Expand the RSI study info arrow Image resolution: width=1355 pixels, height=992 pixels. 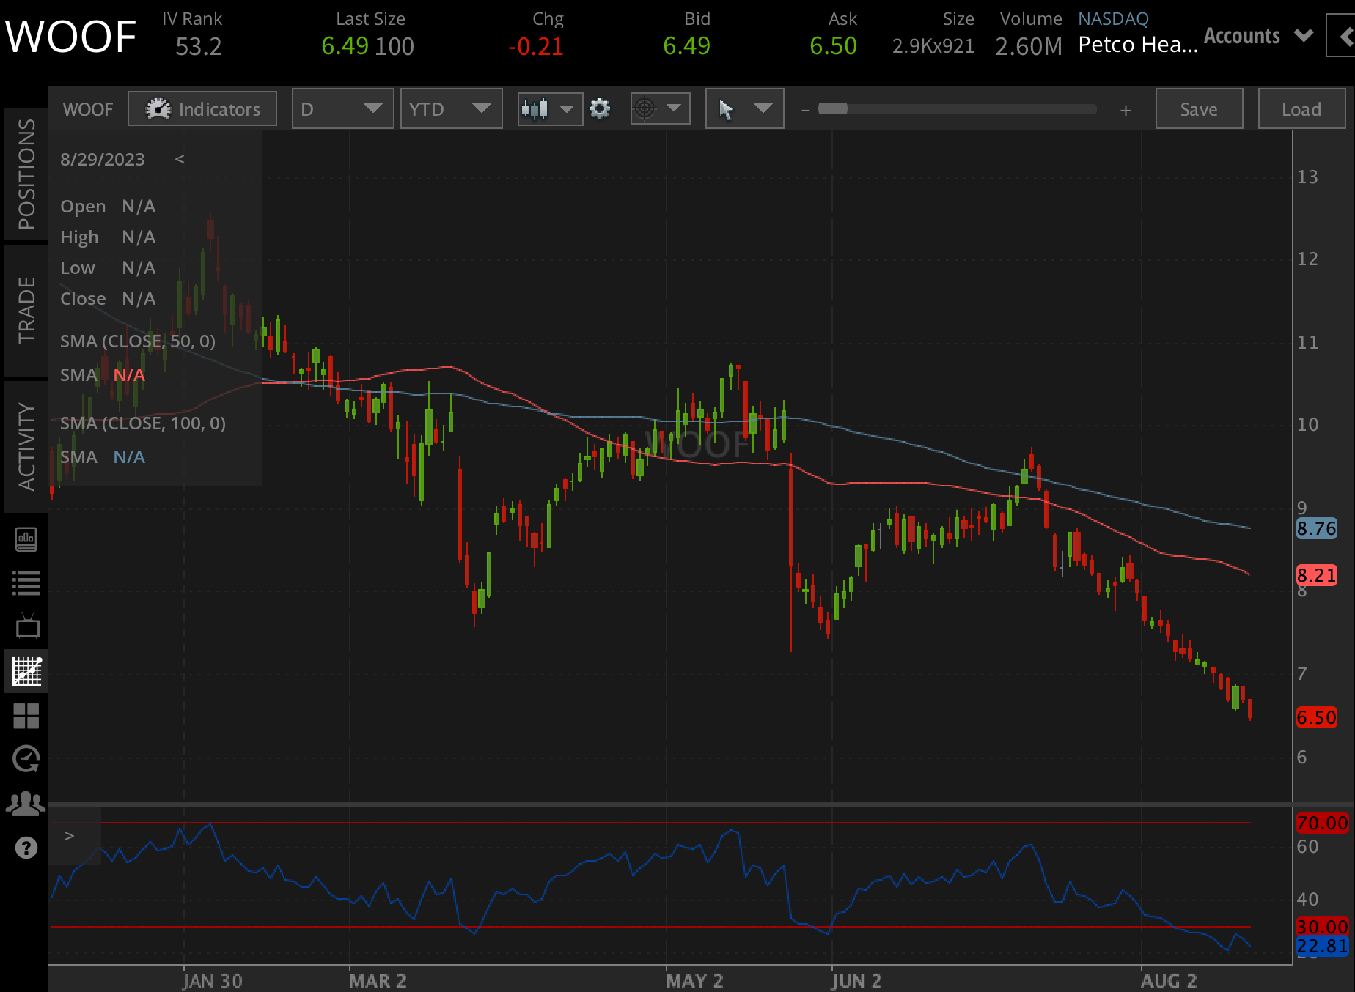coord(70,836)
